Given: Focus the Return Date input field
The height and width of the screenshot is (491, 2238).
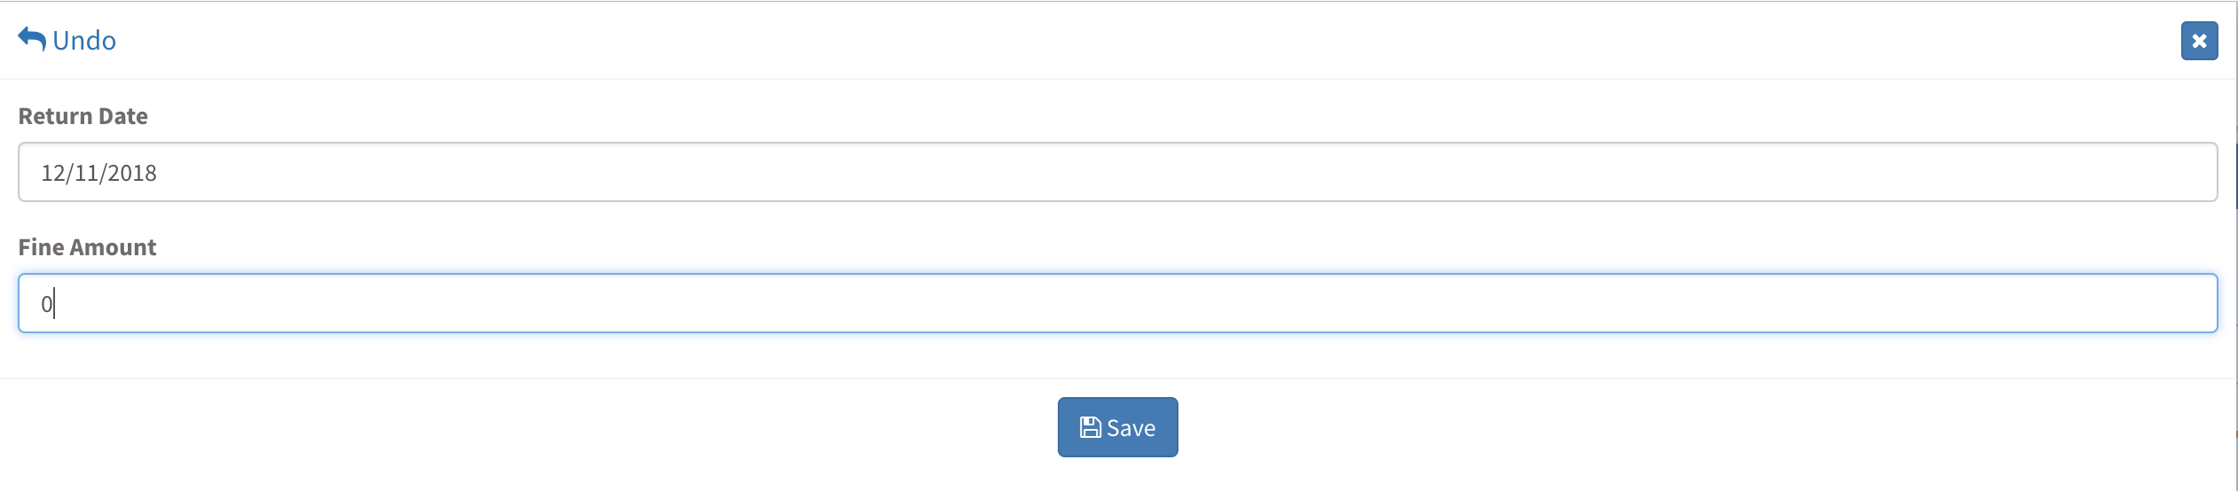Looking at the screenshot, I should coord(1117,172).
